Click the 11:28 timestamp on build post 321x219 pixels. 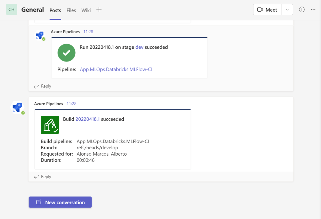[71, 104]
